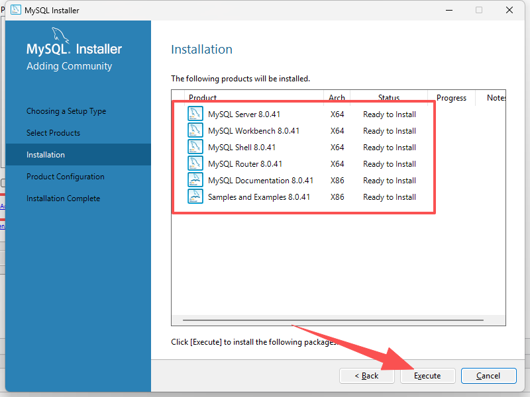
Task: Click the Progress column header
Action: click(451, 98)
